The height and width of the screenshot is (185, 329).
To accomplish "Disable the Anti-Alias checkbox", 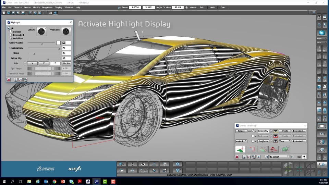I will click(x=11, y=38).
